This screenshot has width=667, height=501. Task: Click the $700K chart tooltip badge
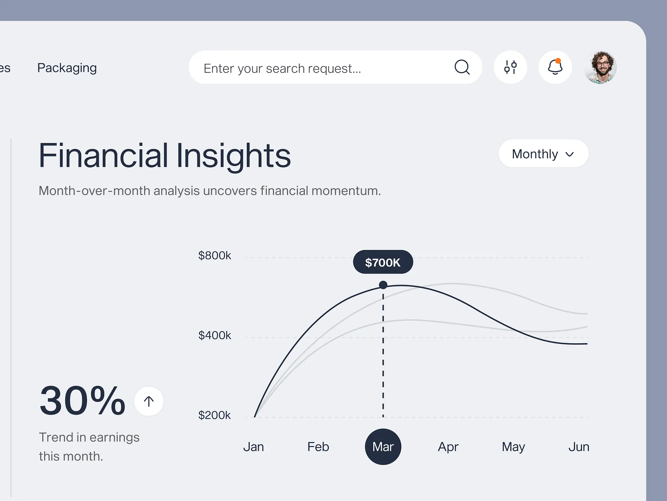pos(383,262)
